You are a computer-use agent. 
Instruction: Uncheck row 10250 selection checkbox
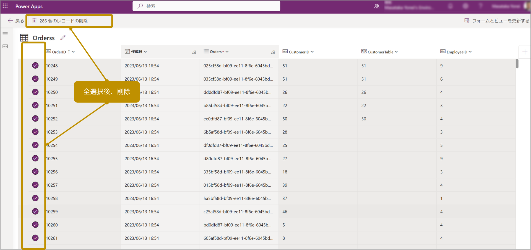(x=35, y=92)
